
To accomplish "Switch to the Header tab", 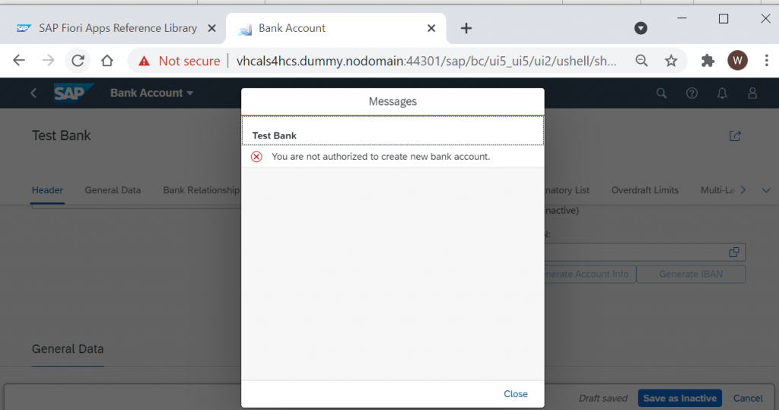I will [x=47, y=190].
